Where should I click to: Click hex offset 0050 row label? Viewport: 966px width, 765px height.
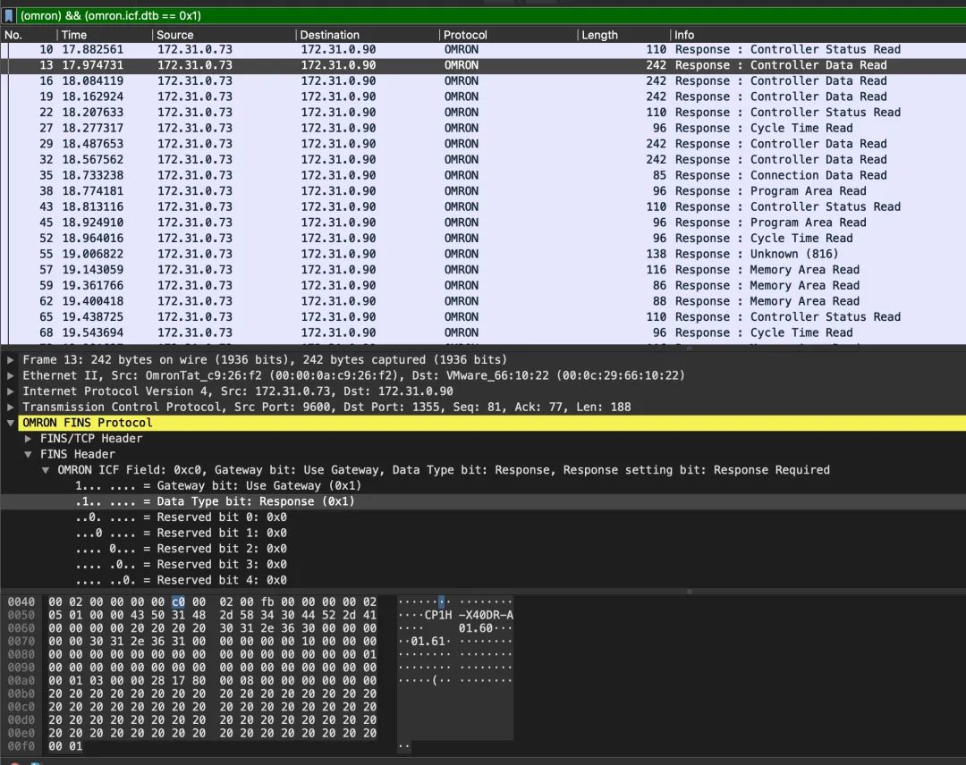click(x=21, y=615)
